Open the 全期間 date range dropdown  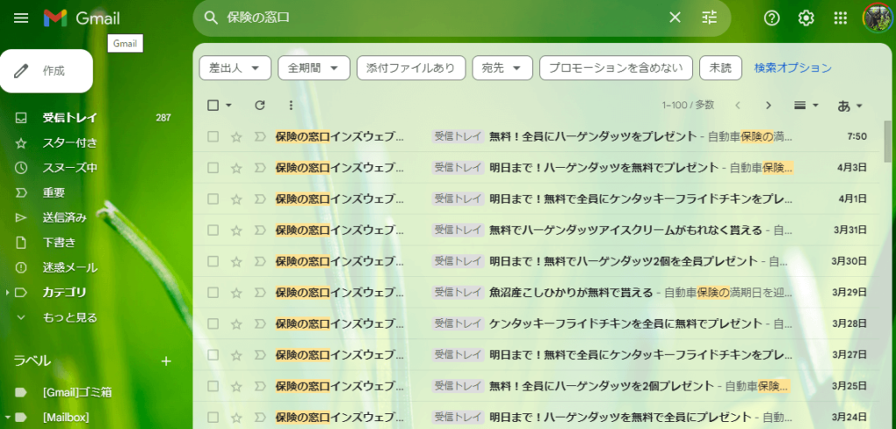(x=313, y=68)
